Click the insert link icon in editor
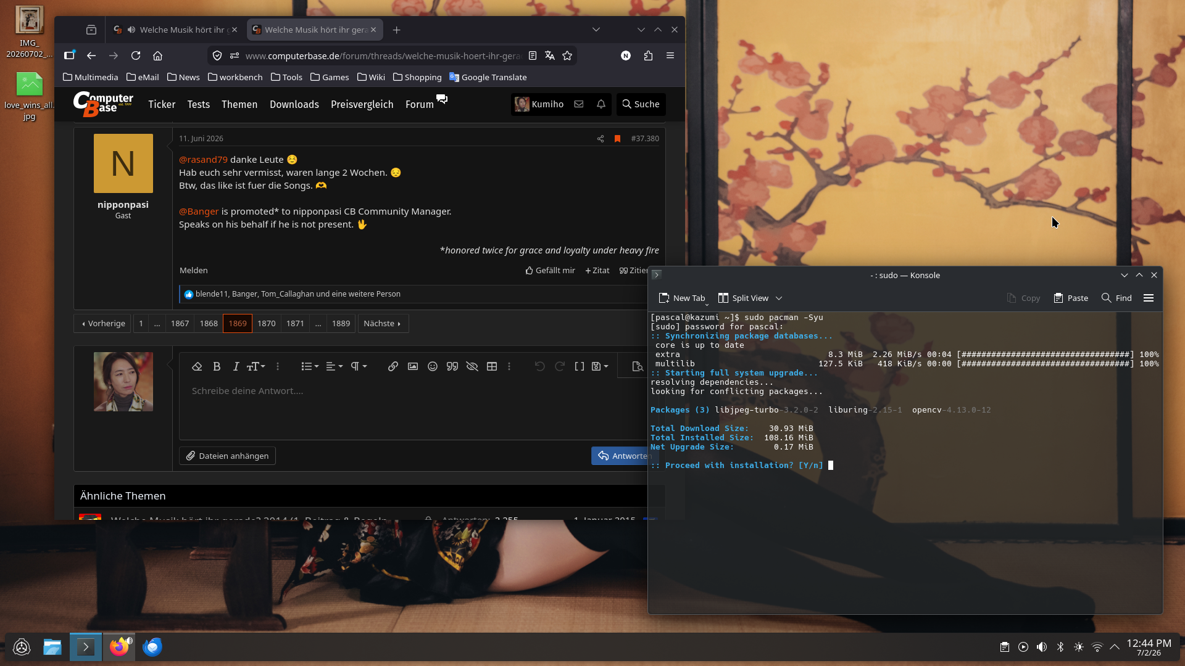Screen dimensions: 1185x666 click(x=393, y=366)
